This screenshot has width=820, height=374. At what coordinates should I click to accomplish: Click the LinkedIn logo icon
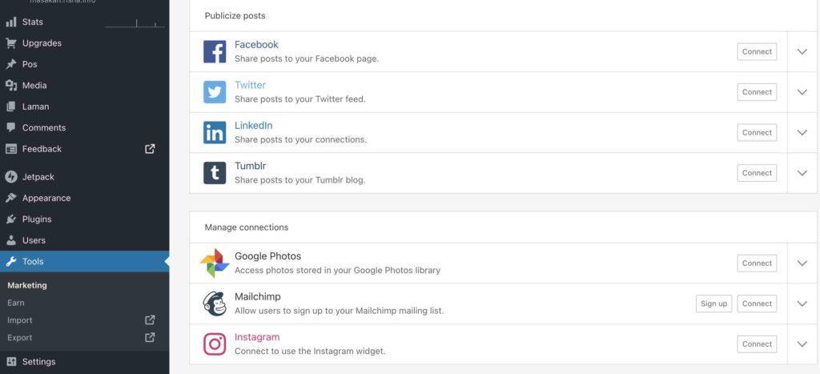click(215, 132)
